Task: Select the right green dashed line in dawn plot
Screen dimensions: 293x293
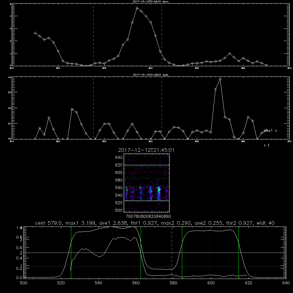Action: coord(162,35)
